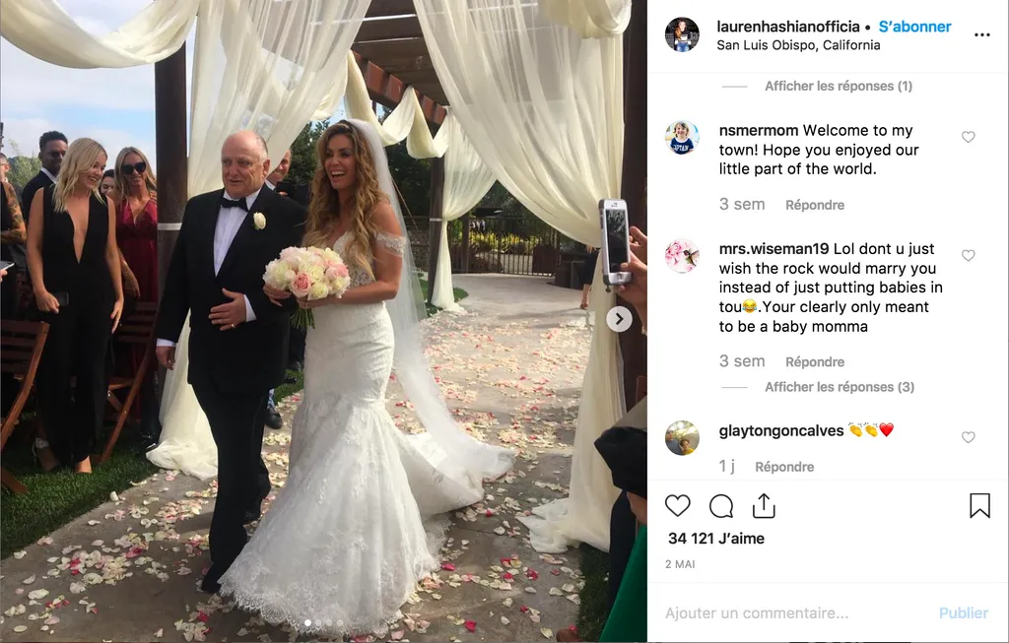The height and width of the screenshot is (643, 1009).
Task: Follow the account via S'abonner
Action: [x=914, y=27]
